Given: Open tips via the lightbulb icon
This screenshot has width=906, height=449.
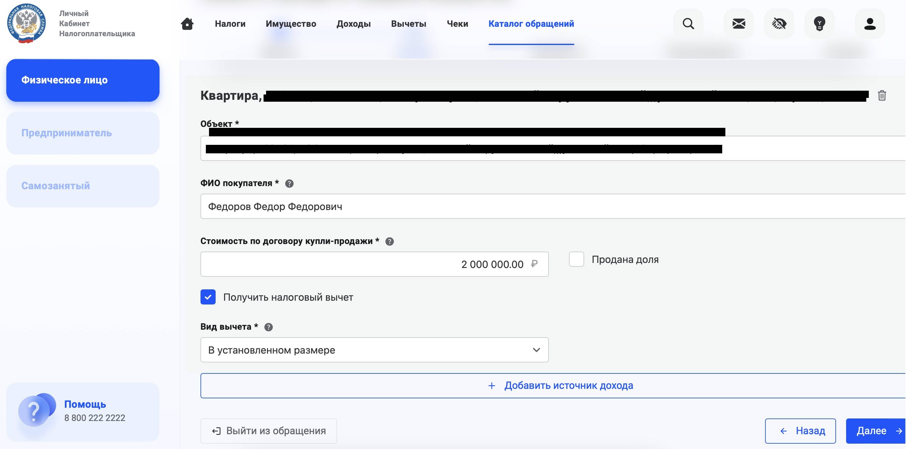Looking at the screenshot, I should (x=820, y=24).
